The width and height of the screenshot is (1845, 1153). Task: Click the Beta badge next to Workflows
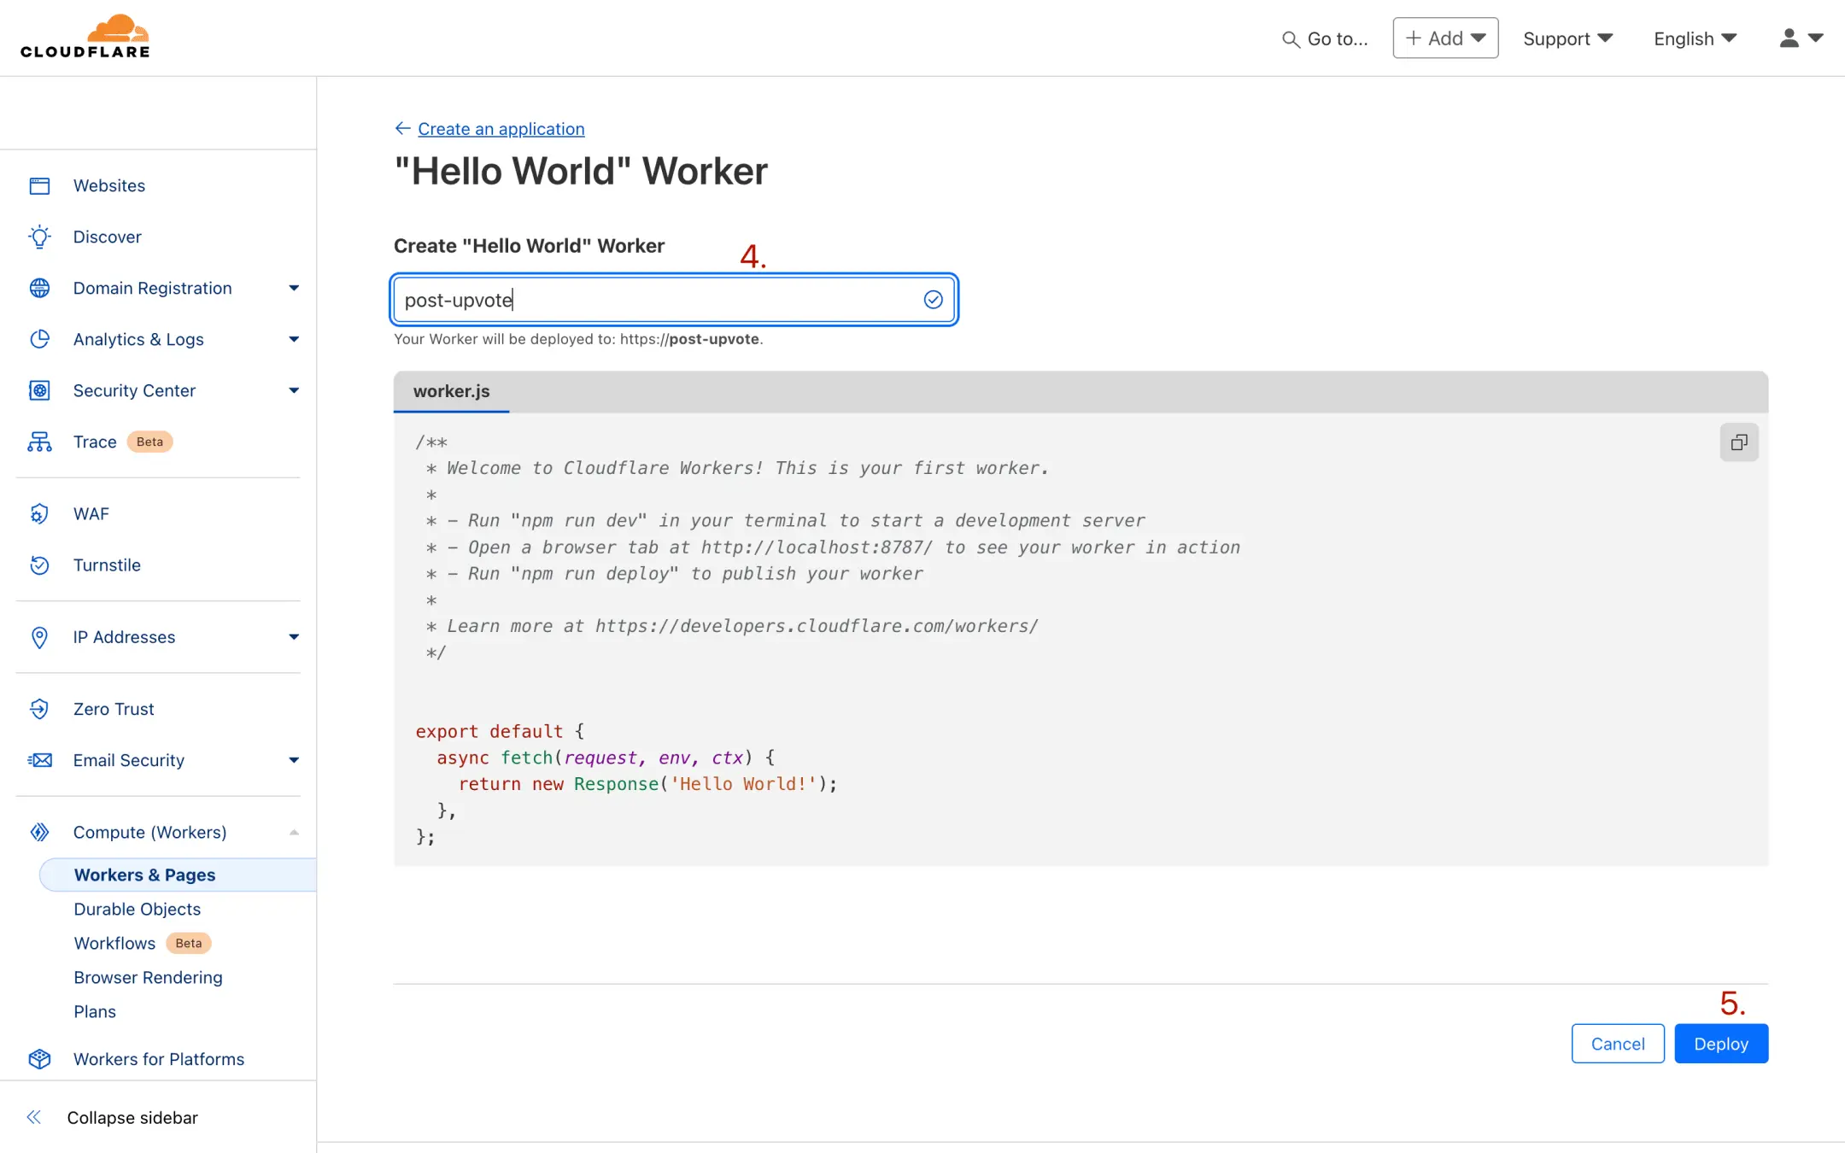click(189, 943)
